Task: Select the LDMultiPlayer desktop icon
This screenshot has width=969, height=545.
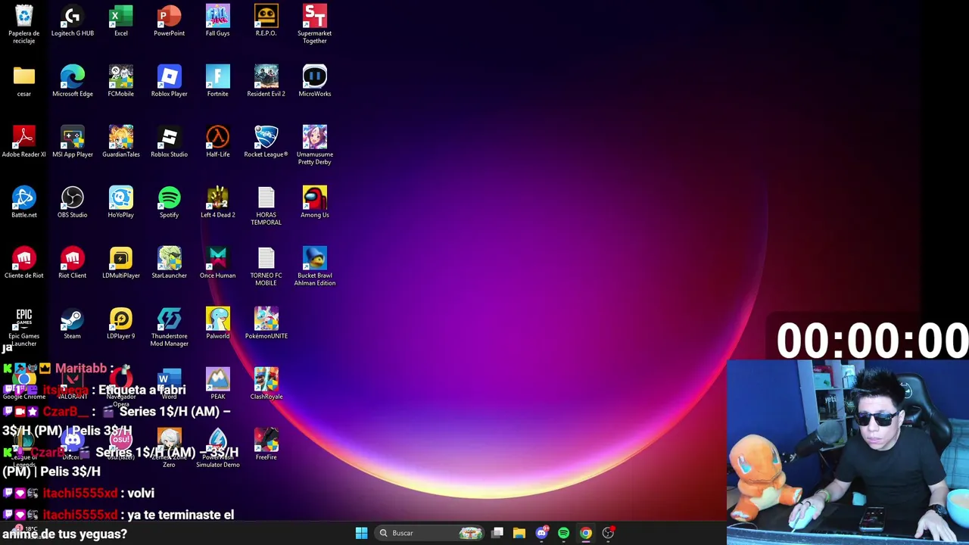Action: pos(121,263)
